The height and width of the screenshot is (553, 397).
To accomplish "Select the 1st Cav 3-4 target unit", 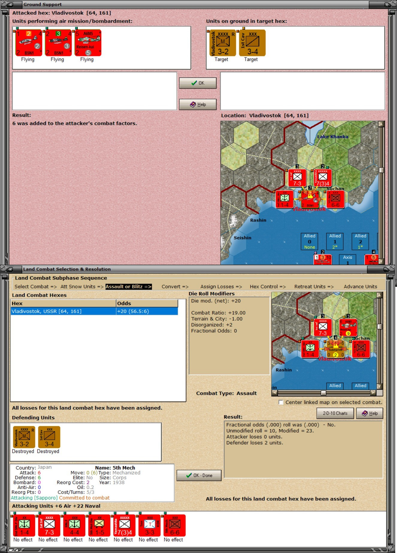I will point(252,43).
